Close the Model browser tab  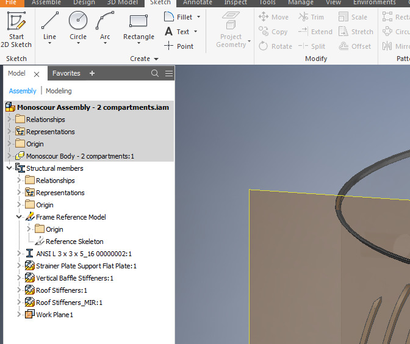pyautogui.click(x=37, y=74)
